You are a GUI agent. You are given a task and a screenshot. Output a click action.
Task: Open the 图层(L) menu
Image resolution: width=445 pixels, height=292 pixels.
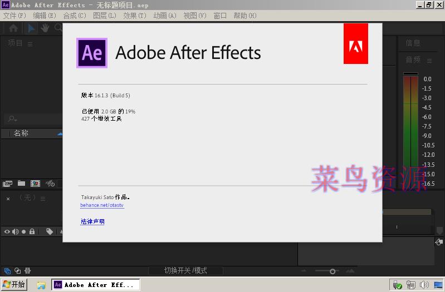point(105,16)
